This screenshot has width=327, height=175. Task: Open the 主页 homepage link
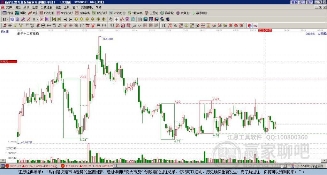310,2
